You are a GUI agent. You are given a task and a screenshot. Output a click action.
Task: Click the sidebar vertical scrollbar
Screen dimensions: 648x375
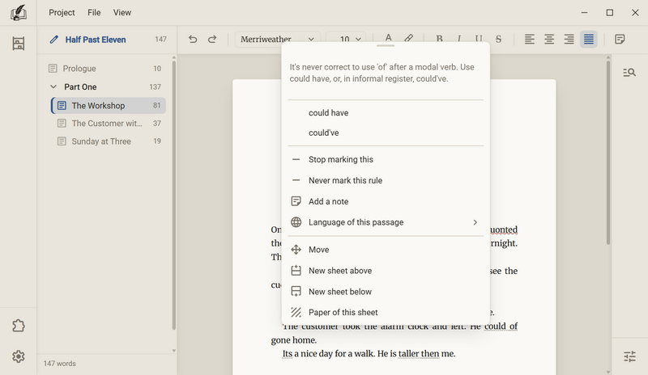point(173,194)
